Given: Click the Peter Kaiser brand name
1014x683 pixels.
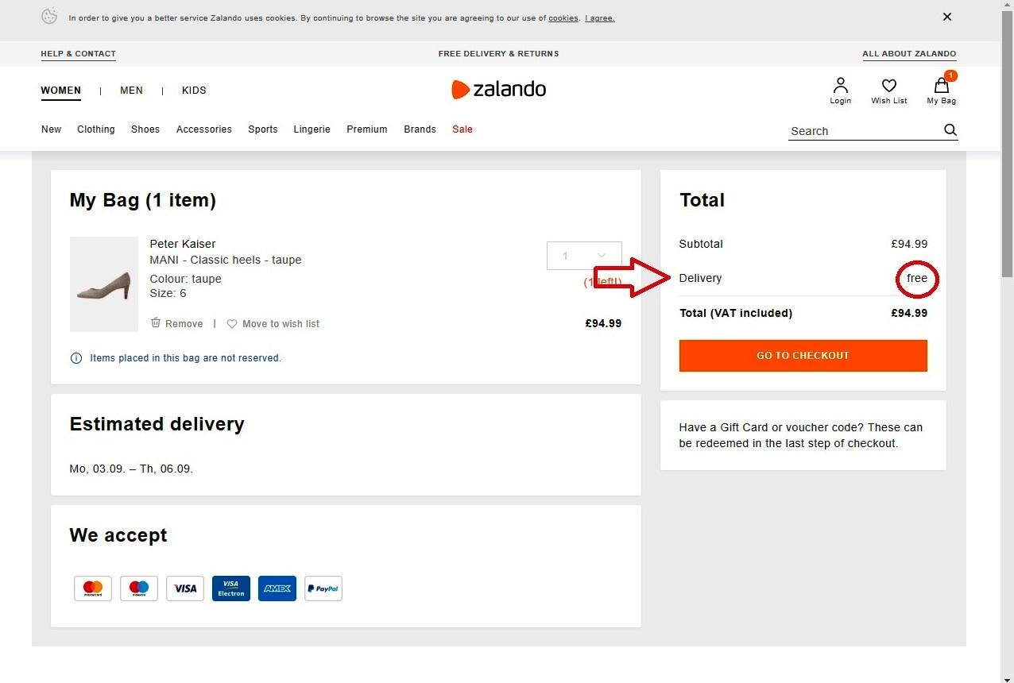Looking at the screenshot, I should pos(183,244).
